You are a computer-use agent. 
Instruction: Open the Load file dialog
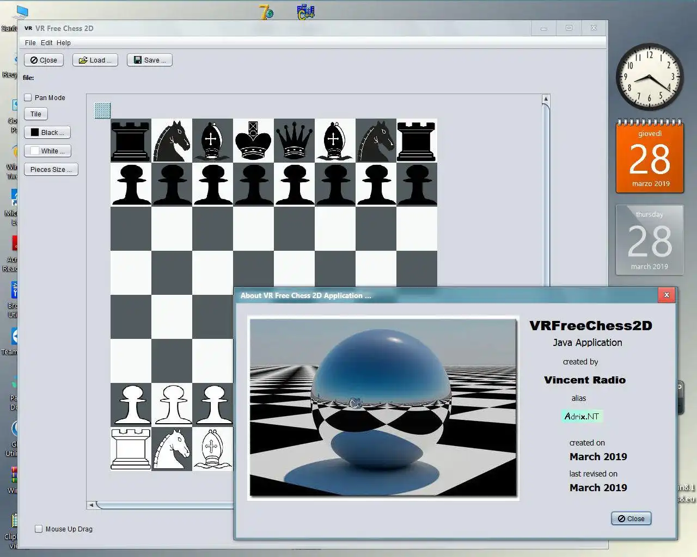(x=95, y=60)
